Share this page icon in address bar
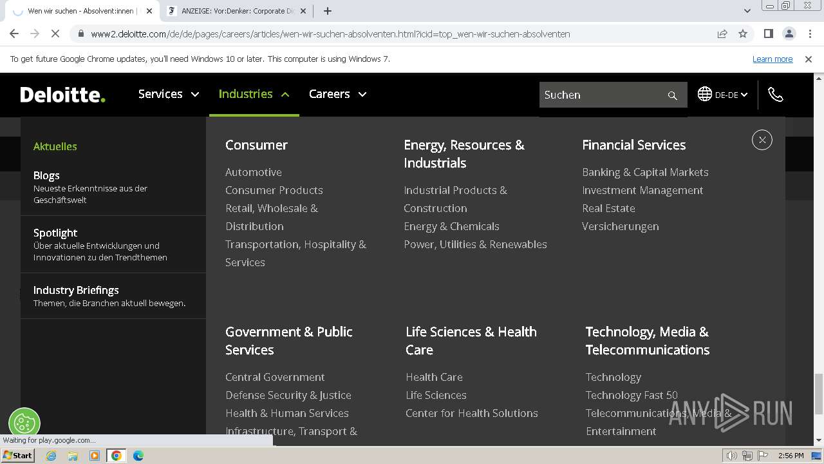The height and width of the screenshot is (464, 824). [722, 34]
